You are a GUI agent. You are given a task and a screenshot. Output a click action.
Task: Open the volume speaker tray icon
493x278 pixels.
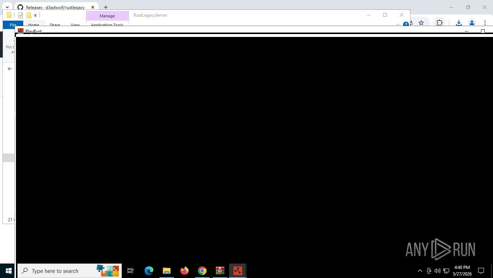click(x=438, y=271)
